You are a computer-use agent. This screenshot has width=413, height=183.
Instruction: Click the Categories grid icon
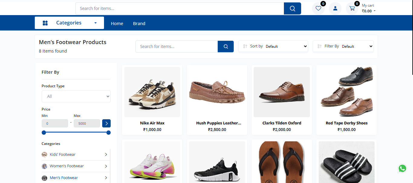pyautogui.click(x=45, y=23)
